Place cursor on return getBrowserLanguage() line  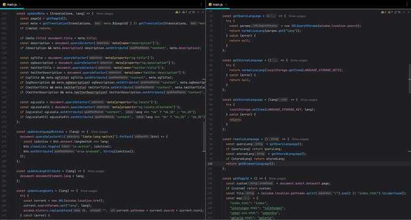[x=250, y=164]
